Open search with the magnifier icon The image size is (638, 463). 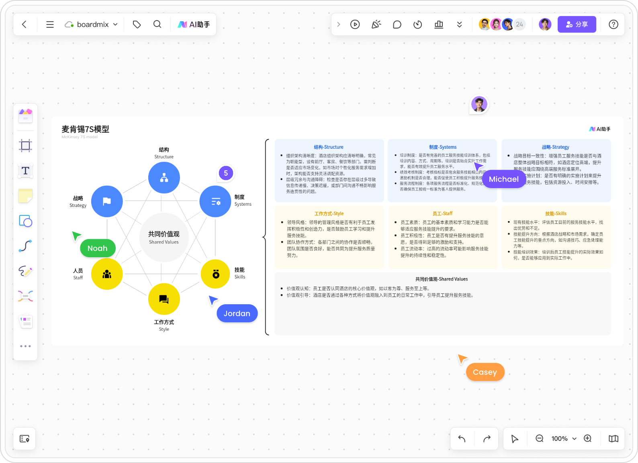click(157, 25)
